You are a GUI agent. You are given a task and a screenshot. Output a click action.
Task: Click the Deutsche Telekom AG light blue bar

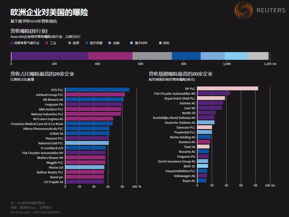coord(206,122)
